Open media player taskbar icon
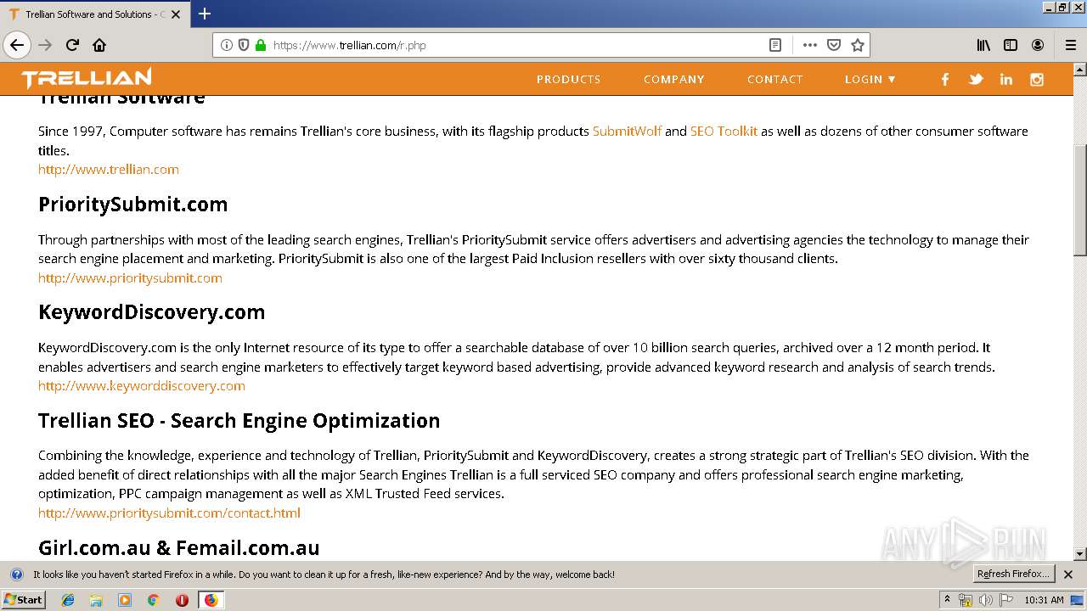1087x611 pixels. tap(125, 600)
